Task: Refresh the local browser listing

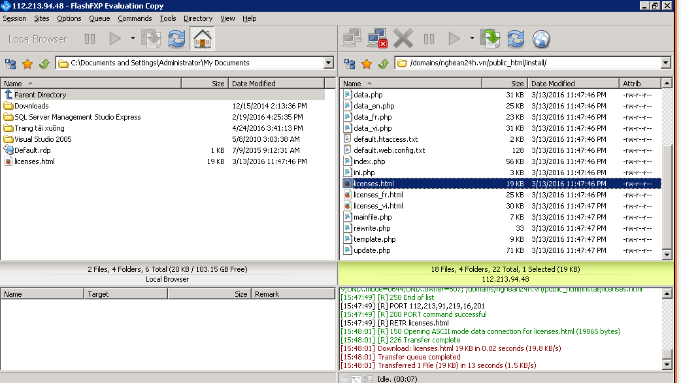Action: [x=176, y=39]
